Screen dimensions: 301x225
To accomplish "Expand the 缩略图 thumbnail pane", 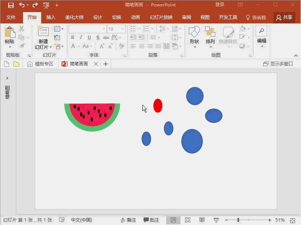I will (x=7, y=78).
